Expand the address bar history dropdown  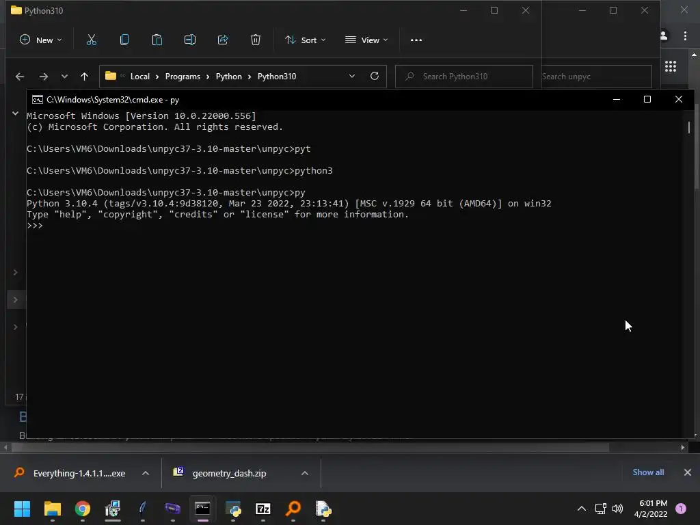coord(352,77)
